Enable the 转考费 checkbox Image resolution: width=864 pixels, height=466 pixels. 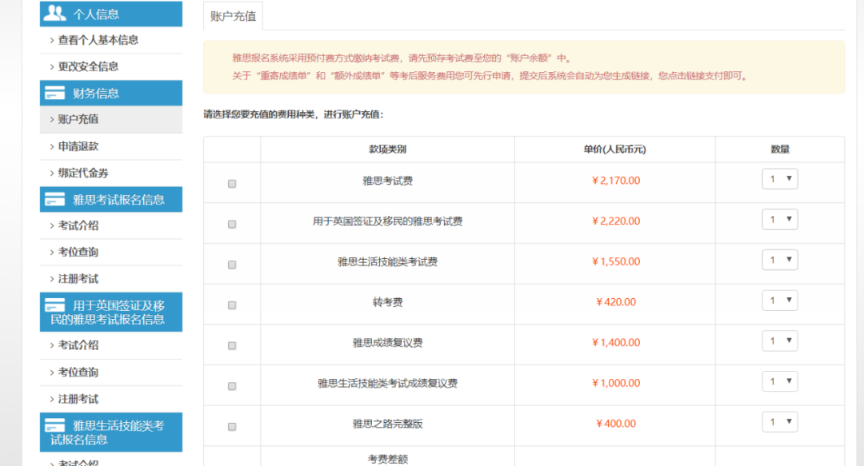[x=232, y=305]
